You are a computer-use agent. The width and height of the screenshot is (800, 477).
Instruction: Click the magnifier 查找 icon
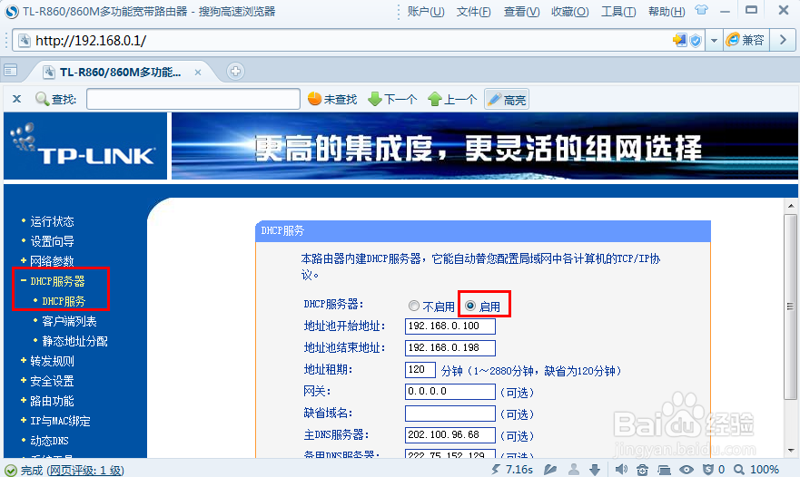click(42, 98)
